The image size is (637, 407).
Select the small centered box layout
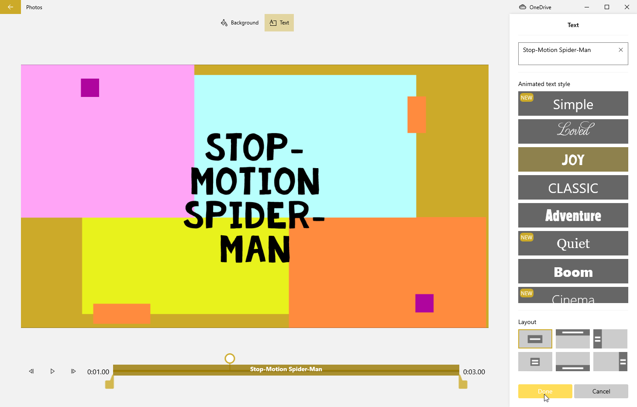tap(535, 362)
